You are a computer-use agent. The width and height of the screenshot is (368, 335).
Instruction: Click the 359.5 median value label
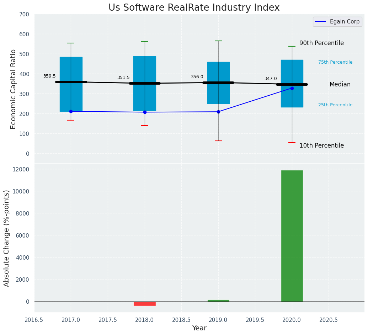pos(49,76)
